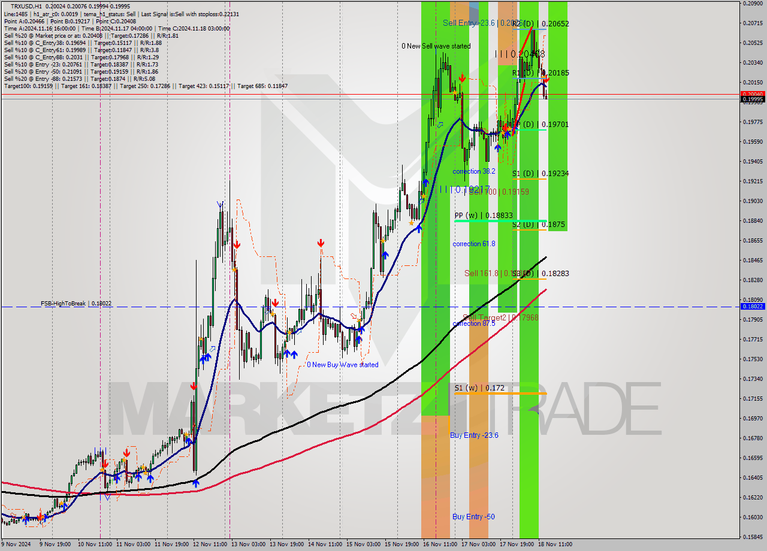This screenshot has width=767, height=551.
Task: Click the S2 (D) 0.1875 pivot label
Action: [539, 225]
